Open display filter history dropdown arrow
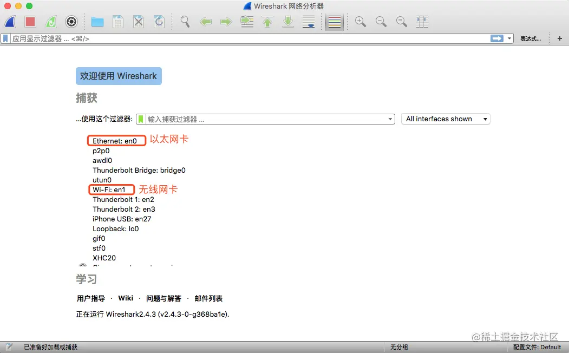The height and width of the screenshot is (353, 569). [x=509, y=38]
